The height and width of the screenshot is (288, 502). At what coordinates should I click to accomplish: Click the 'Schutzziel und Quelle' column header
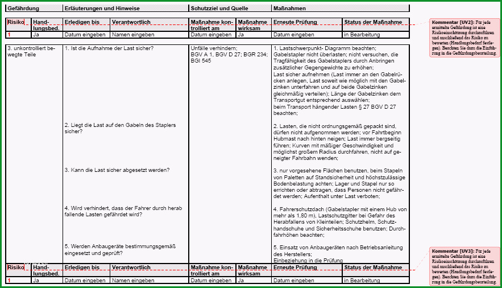coord(219,9)
